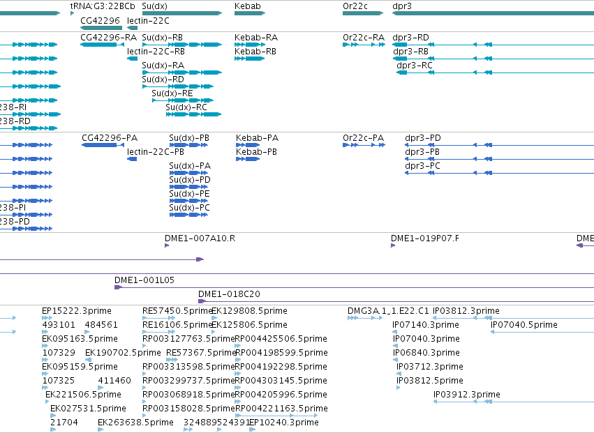
Task: Click protein Or22c-PA
Action: [363, 138]
